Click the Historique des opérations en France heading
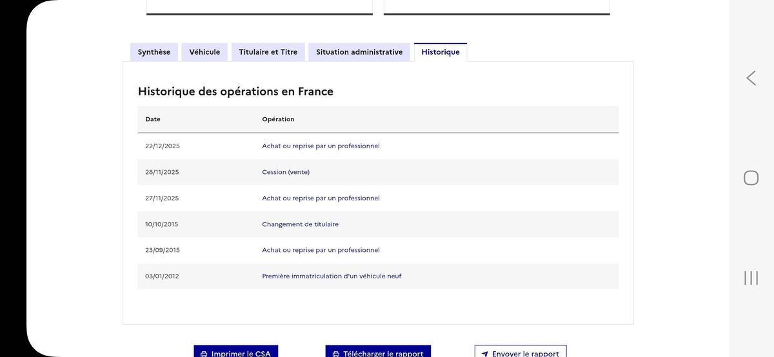This screenshot has height=357, width=774. [235, 92]
